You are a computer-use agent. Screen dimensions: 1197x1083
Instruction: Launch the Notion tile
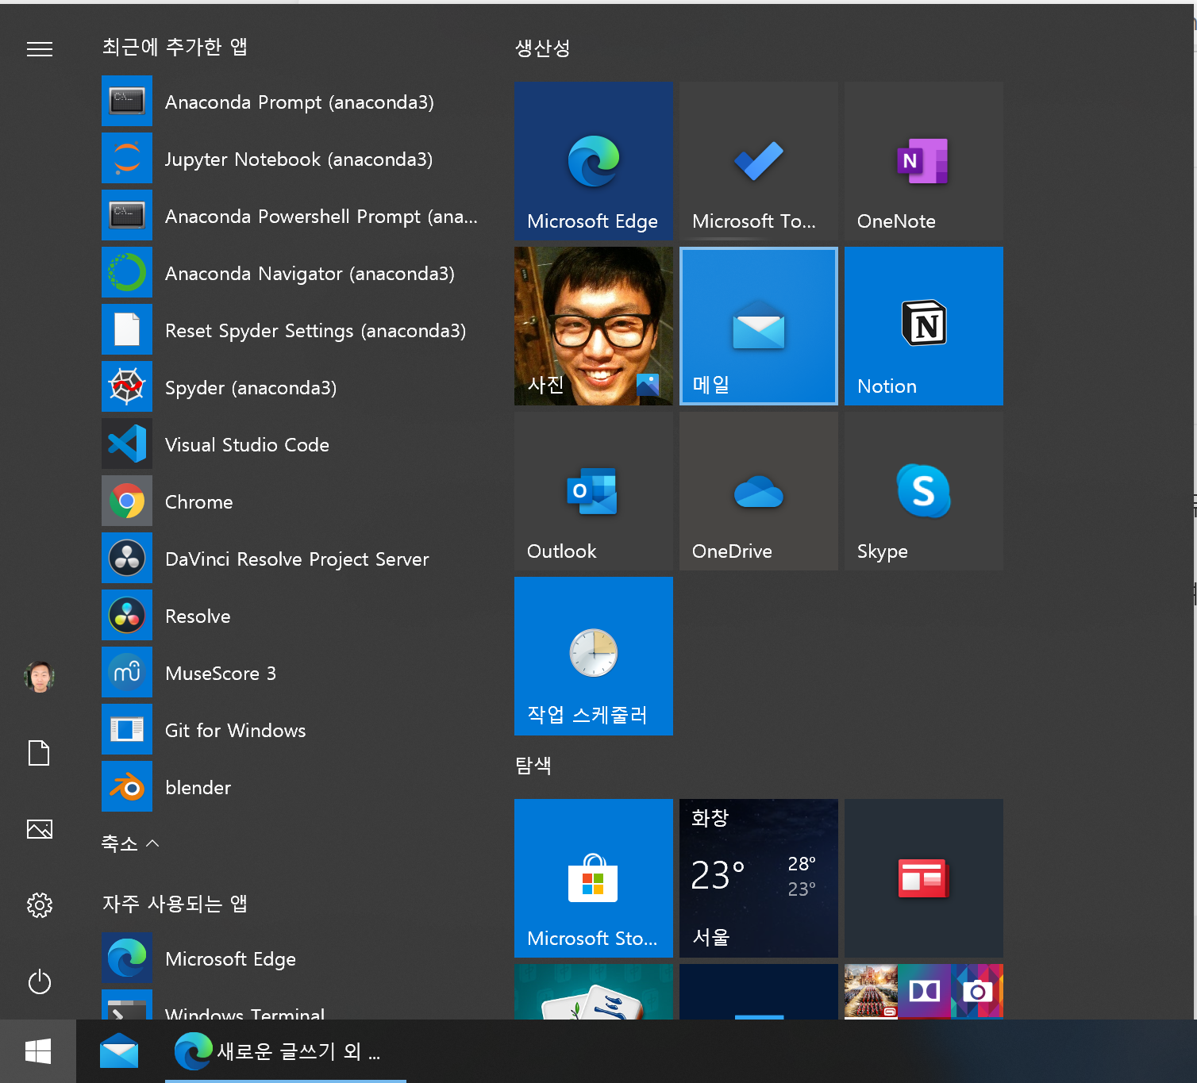[x=924, y=326]
